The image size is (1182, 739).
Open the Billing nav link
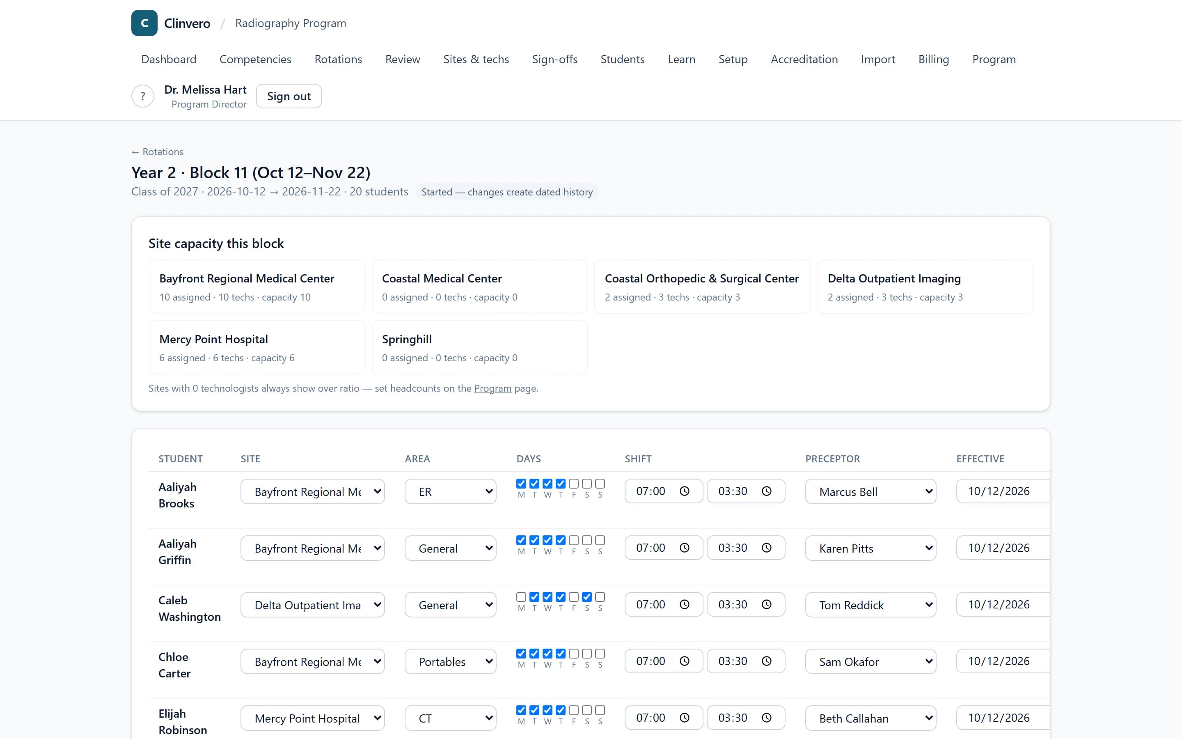point(933,59)
